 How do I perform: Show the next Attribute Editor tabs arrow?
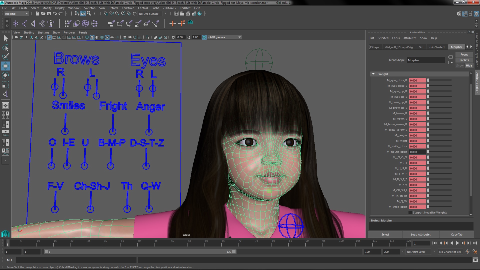471,47
